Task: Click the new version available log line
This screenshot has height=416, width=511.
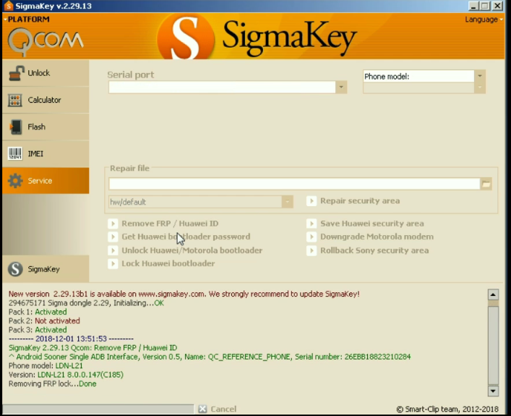Action: (184, 294)
